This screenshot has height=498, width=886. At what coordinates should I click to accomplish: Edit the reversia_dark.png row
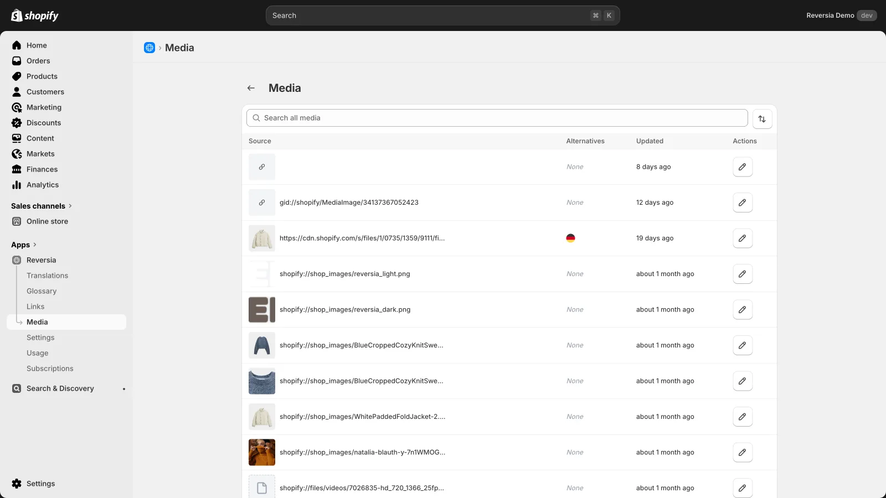pyautogui.click(x=743, y=309)
